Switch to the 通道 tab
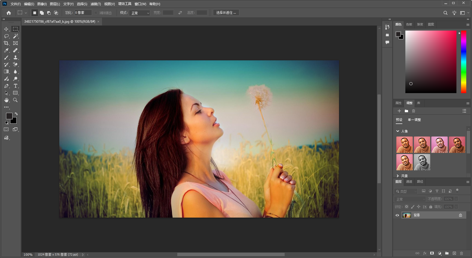 (409, 182)
